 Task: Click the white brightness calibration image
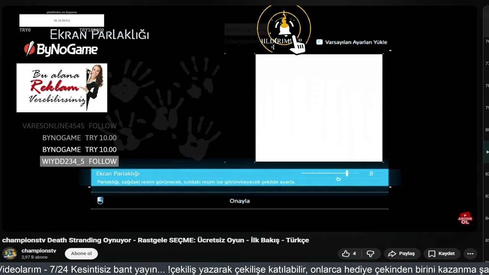[x=319, y=108]
